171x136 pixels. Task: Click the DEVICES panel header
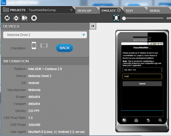45,26
